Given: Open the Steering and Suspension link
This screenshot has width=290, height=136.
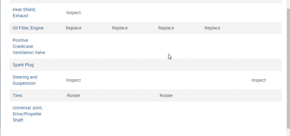Looking at the screenshot, I should point(25,80).
